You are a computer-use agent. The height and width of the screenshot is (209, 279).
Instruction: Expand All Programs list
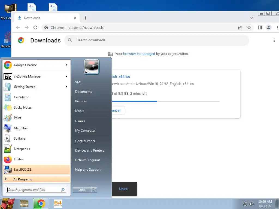pyautogui.click(x=37, y=179)
